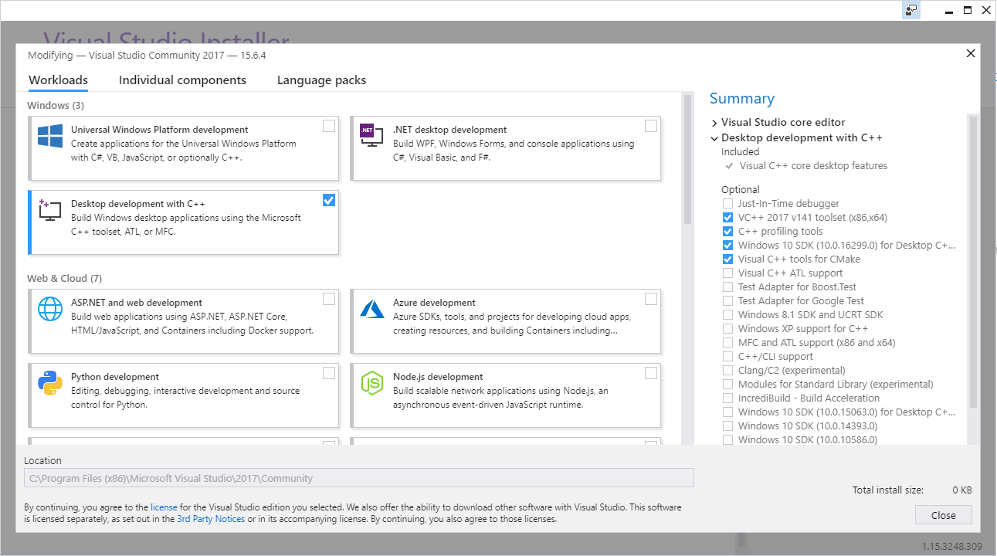
Task: Switch to the Workloads tab
Action: point(58,80)
